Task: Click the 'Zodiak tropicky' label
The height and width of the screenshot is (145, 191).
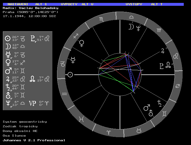Action: [20, 126]
